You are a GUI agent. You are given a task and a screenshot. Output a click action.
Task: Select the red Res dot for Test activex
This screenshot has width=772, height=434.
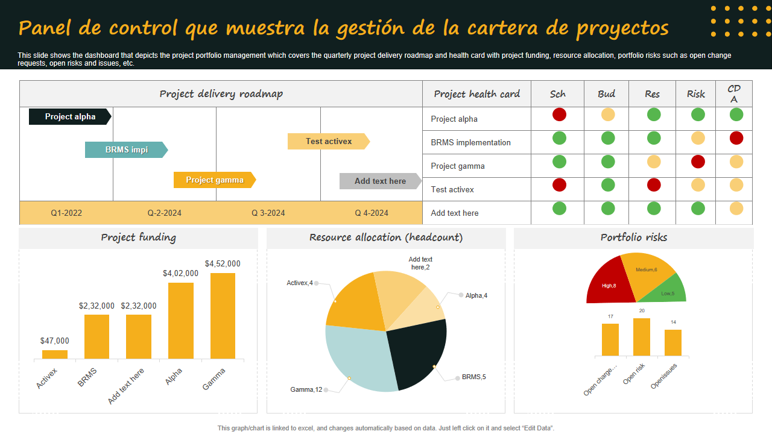click(x=654, y=185)
